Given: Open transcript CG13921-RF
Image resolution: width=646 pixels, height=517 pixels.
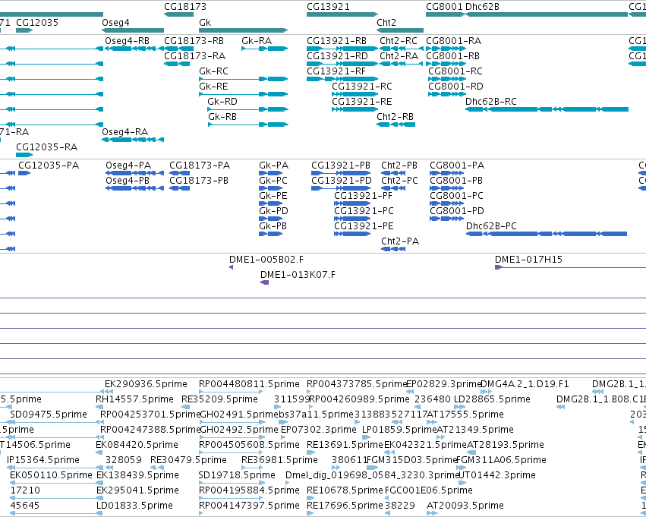Looking at the screenshot, I should [342, 79].
